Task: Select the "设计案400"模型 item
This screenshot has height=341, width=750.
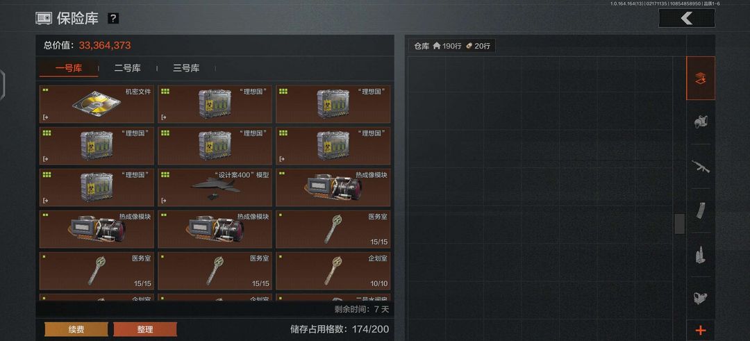Action: (215, 188)
